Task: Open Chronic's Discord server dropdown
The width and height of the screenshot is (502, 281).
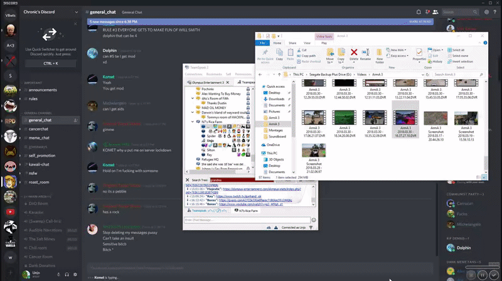Action: coord(76,12)
